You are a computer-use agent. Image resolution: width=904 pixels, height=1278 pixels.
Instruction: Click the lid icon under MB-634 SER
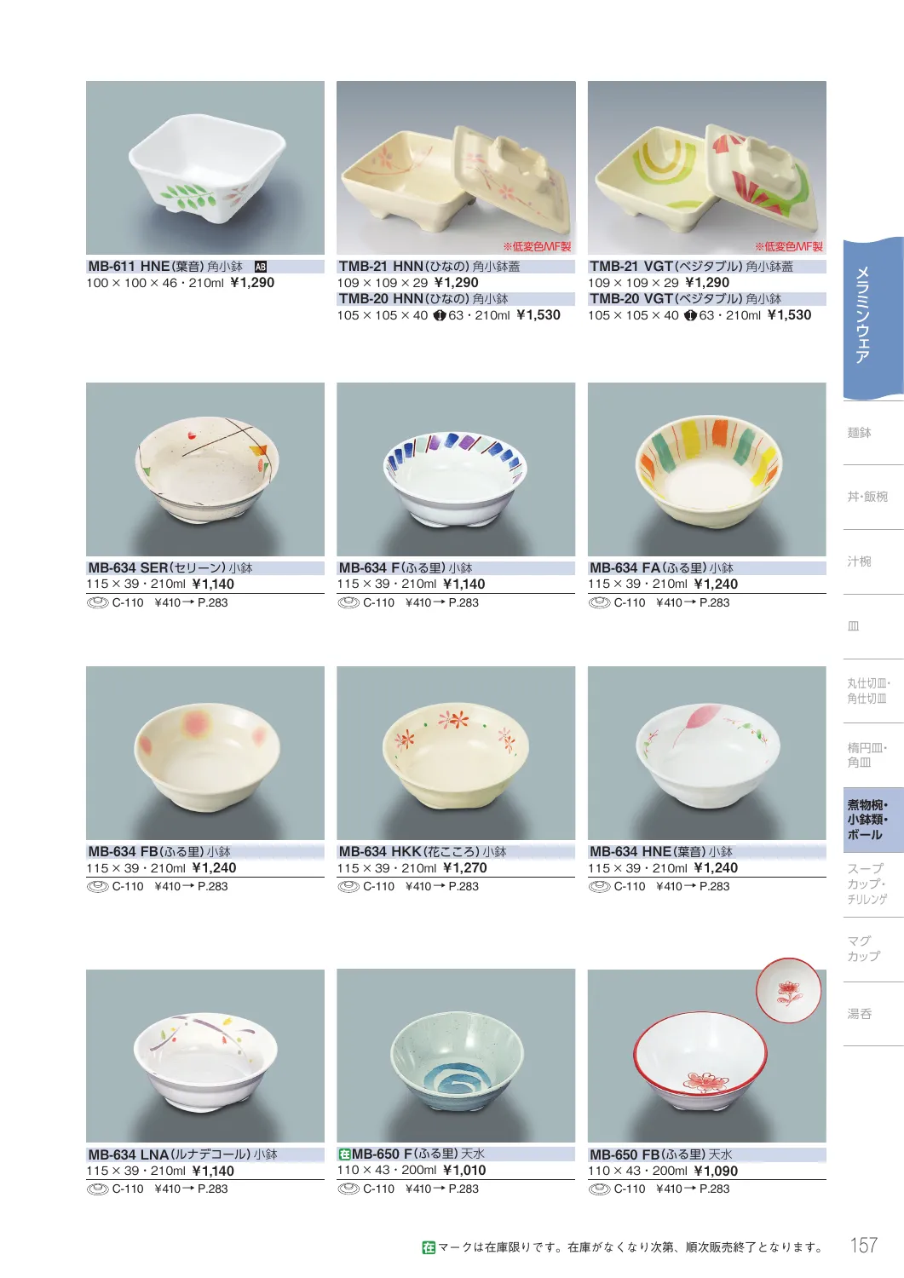click(x=97, y=602)
